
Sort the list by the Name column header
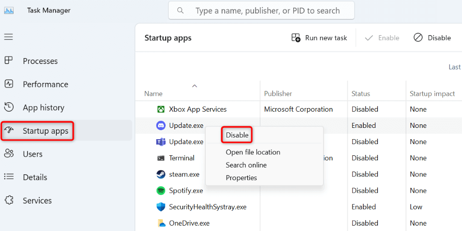point(153,94)
